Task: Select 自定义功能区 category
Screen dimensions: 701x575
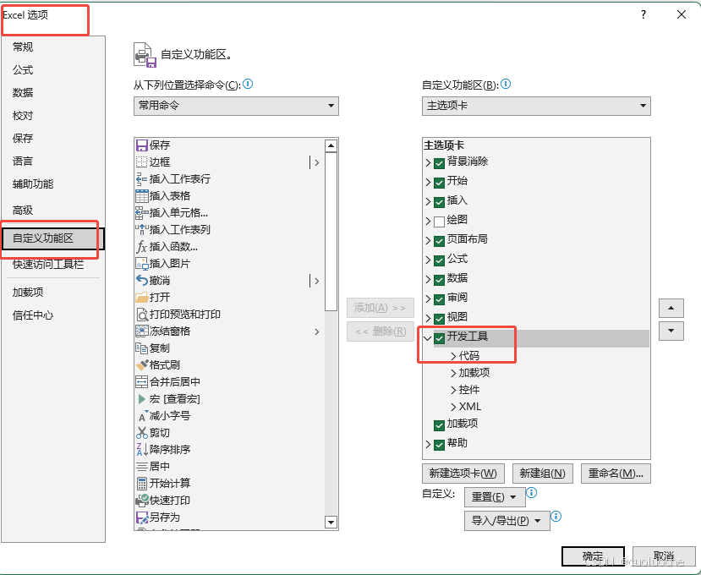Action: (x=52, y=238)
